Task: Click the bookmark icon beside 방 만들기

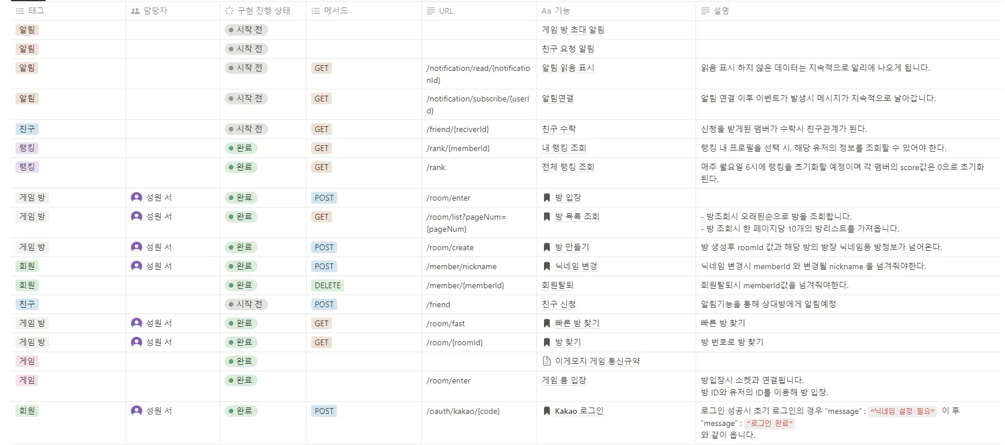Action: [547, 247]
